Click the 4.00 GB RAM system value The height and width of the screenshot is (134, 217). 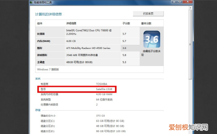pos(104,94)
